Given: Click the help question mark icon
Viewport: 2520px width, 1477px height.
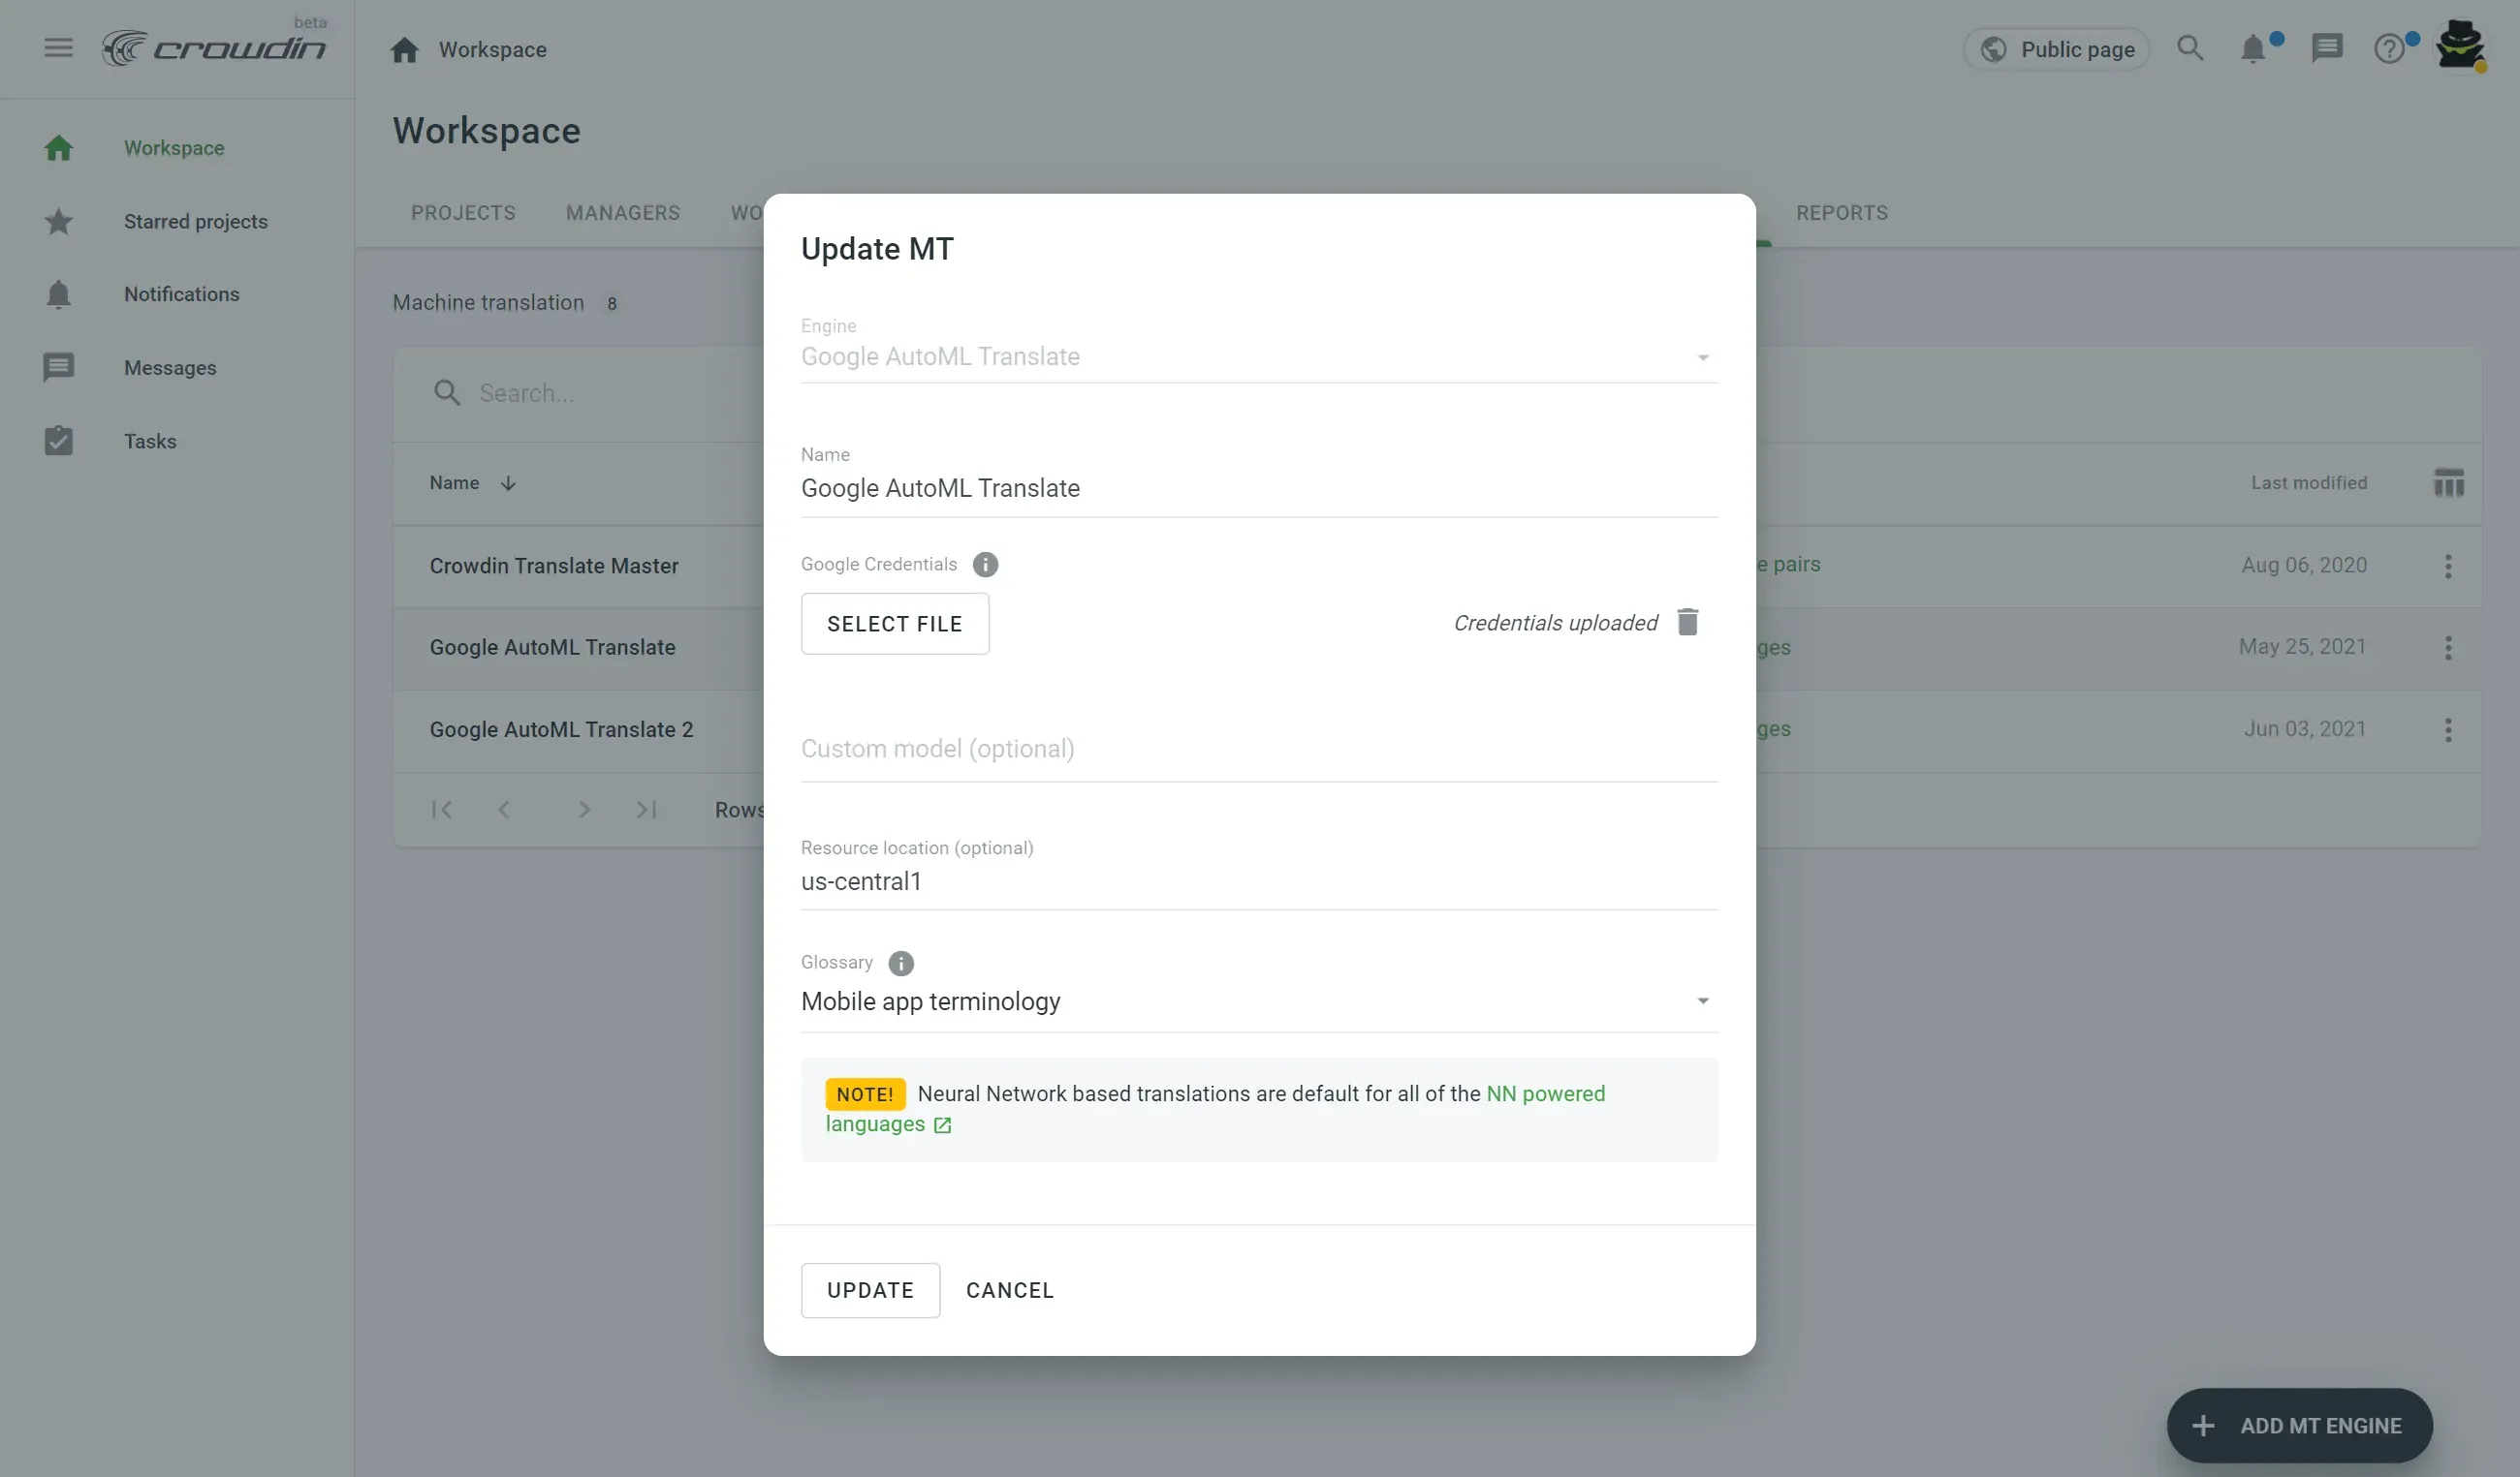Looking at the screenshot, I should tap(2388, 49).
